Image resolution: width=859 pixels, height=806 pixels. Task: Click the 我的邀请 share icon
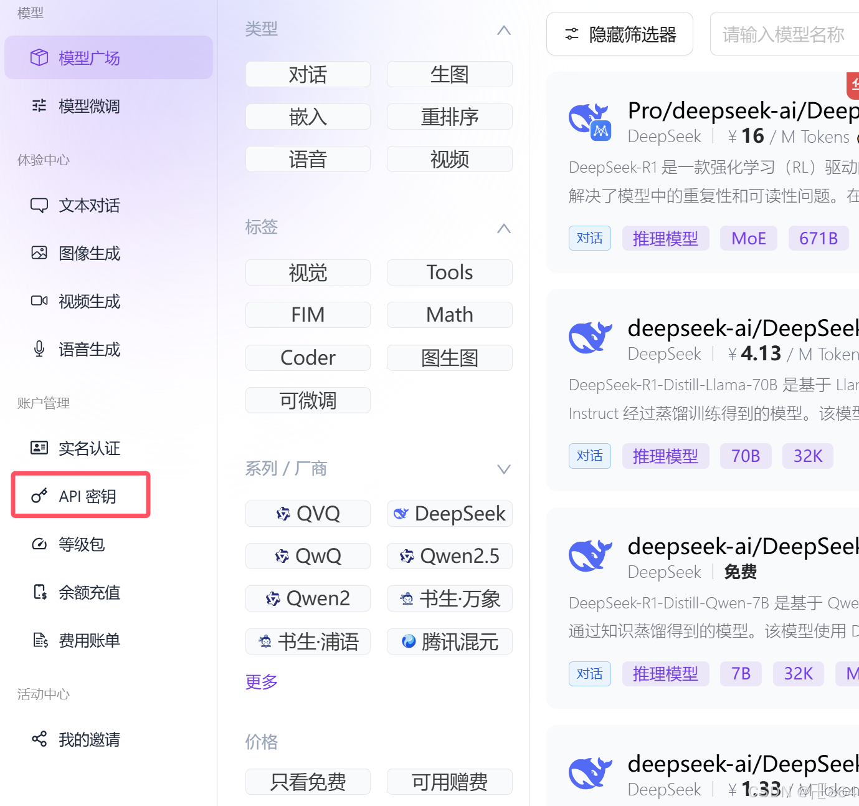point(39,738)
